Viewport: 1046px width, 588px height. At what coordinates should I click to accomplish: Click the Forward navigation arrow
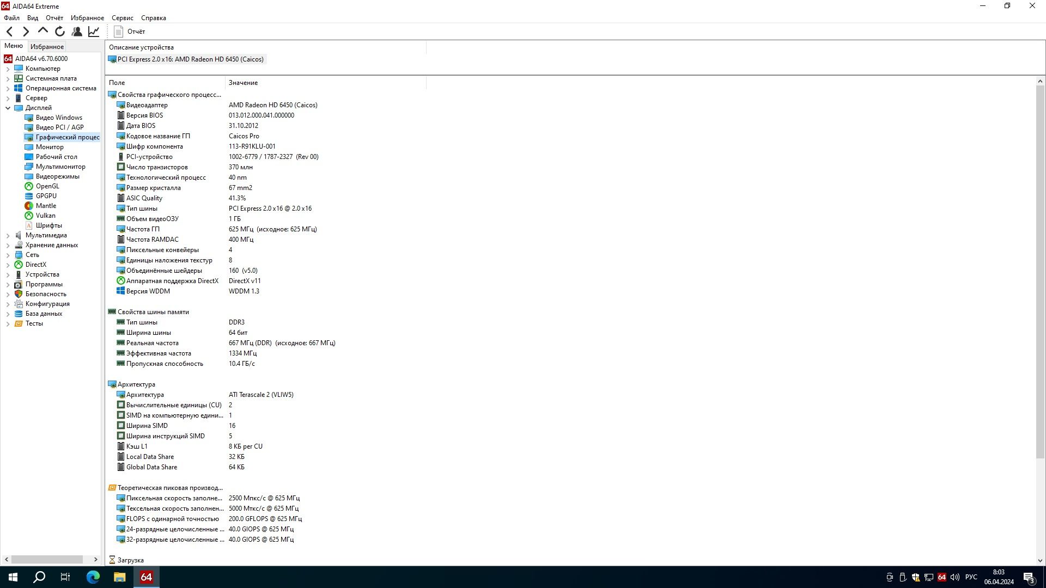(26, 32)
